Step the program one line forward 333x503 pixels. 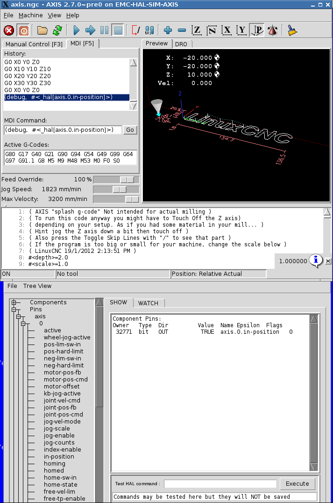tap(91, 30)
